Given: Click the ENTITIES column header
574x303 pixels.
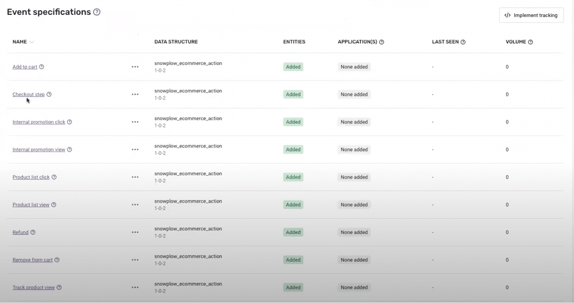Looking at the screenshot, I should (x=294, y=42).
